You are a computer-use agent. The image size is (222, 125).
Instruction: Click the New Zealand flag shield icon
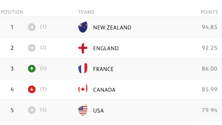[83, 27]
